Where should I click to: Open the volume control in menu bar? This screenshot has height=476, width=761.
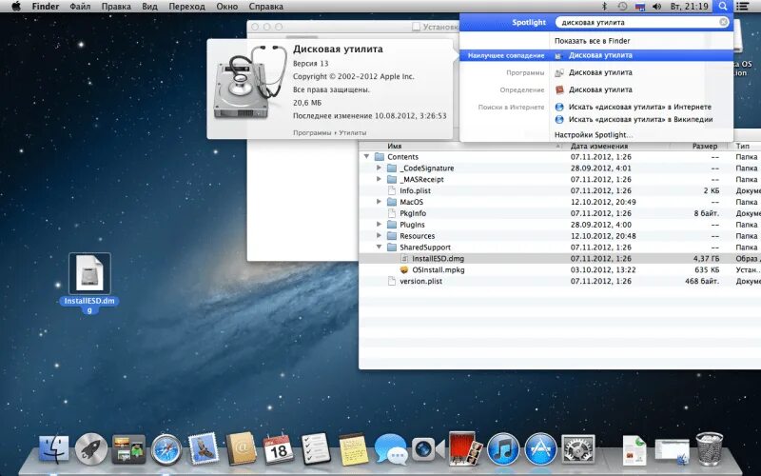(x=657, y=7)
